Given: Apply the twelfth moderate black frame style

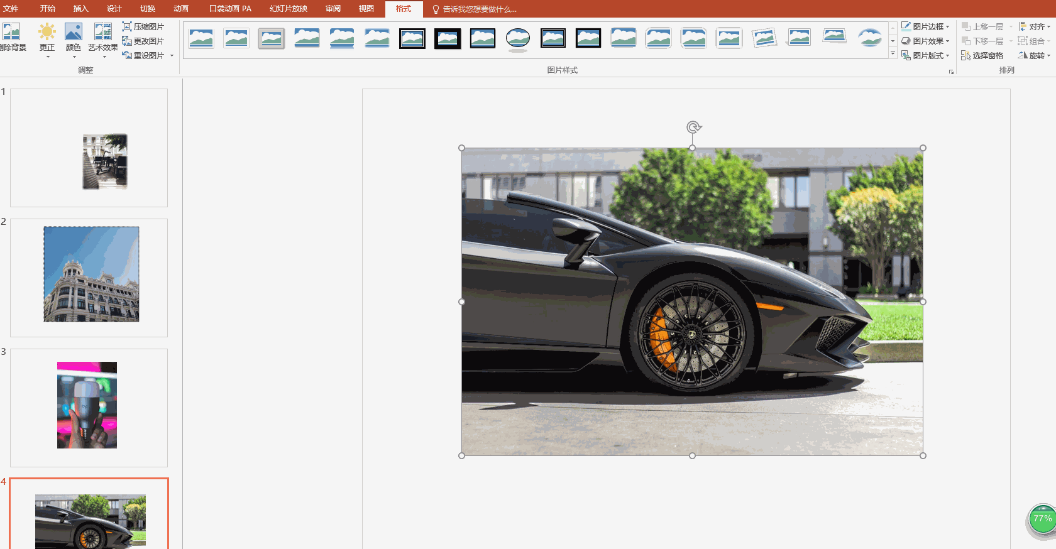Looking at the screenshot, I should [588, 38].
